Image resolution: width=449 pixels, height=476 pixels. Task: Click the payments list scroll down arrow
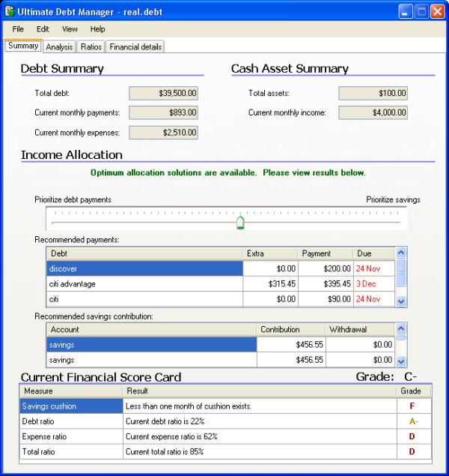pyautogui.click(x=401, y=301)
